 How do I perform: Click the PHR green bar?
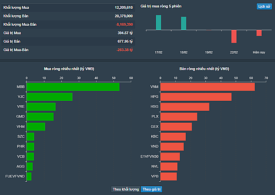[30, 146]
